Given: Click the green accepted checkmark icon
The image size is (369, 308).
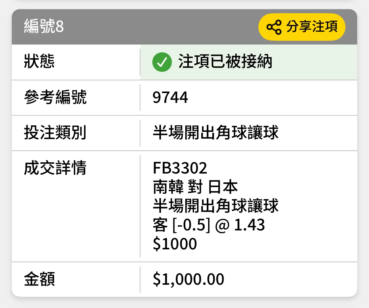Looking at the screenshot, I should point(162,62).
